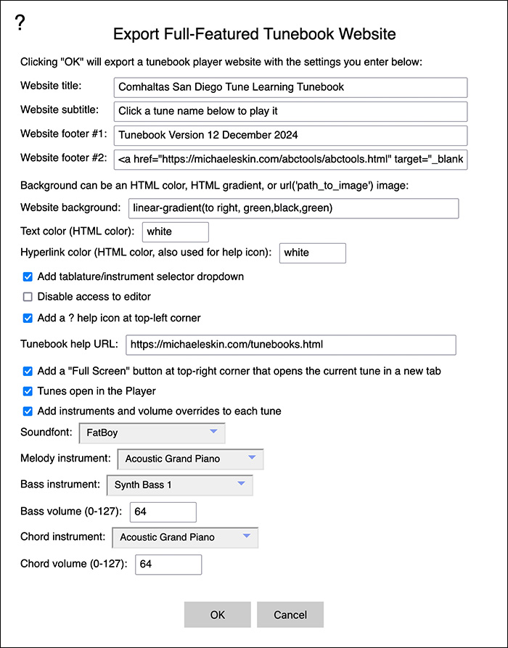Open help via the question mark icon
This screenshot has width=508, height=648.
pos(20,22)
